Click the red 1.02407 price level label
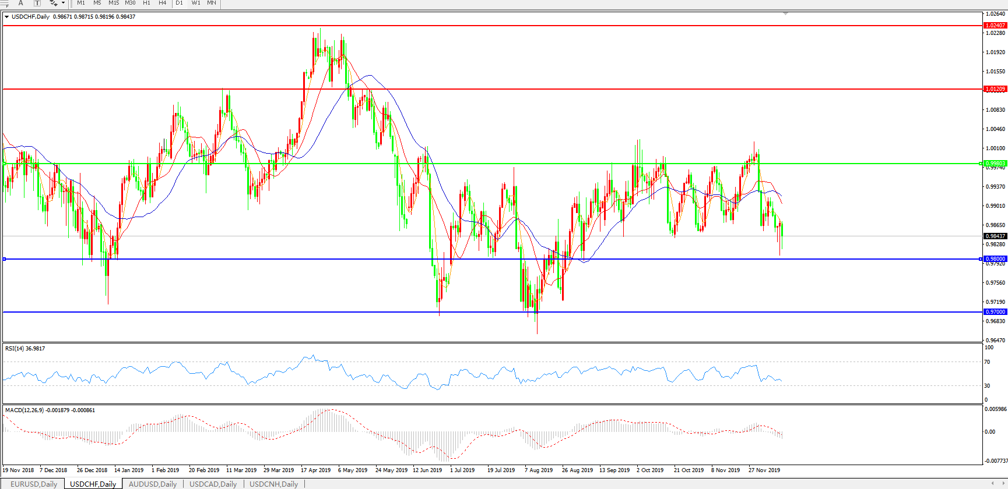This screenshot has width=1008, height=489. pos(995,26)
